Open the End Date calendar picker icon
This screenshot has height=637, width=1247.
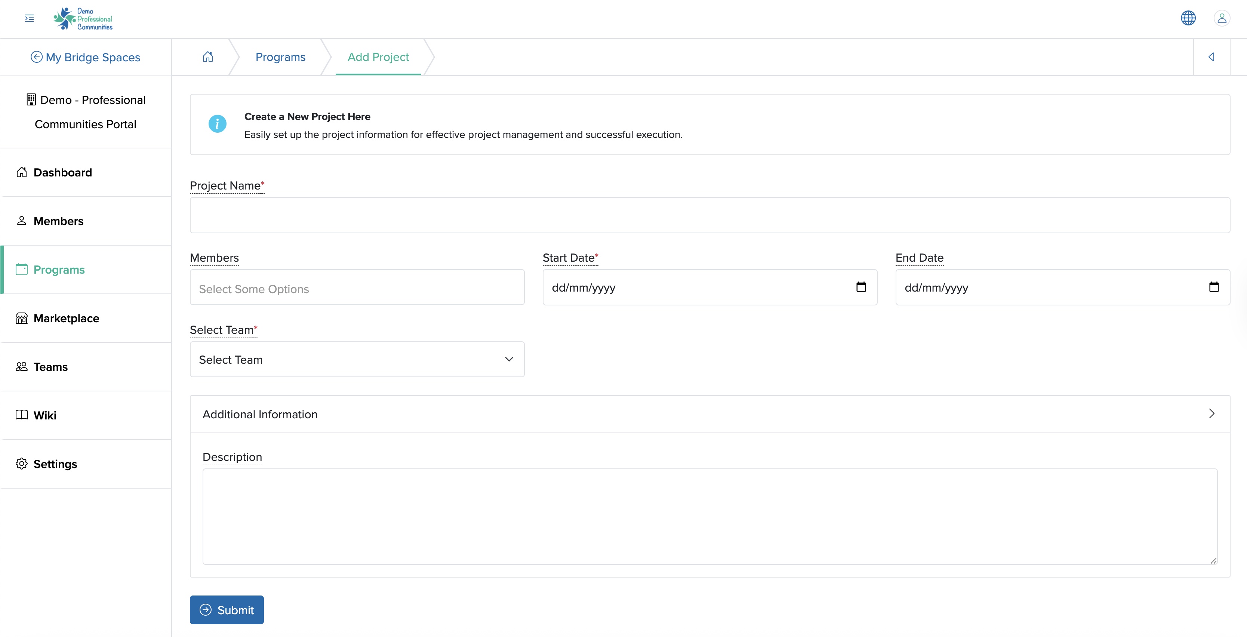pos(1214,287)
